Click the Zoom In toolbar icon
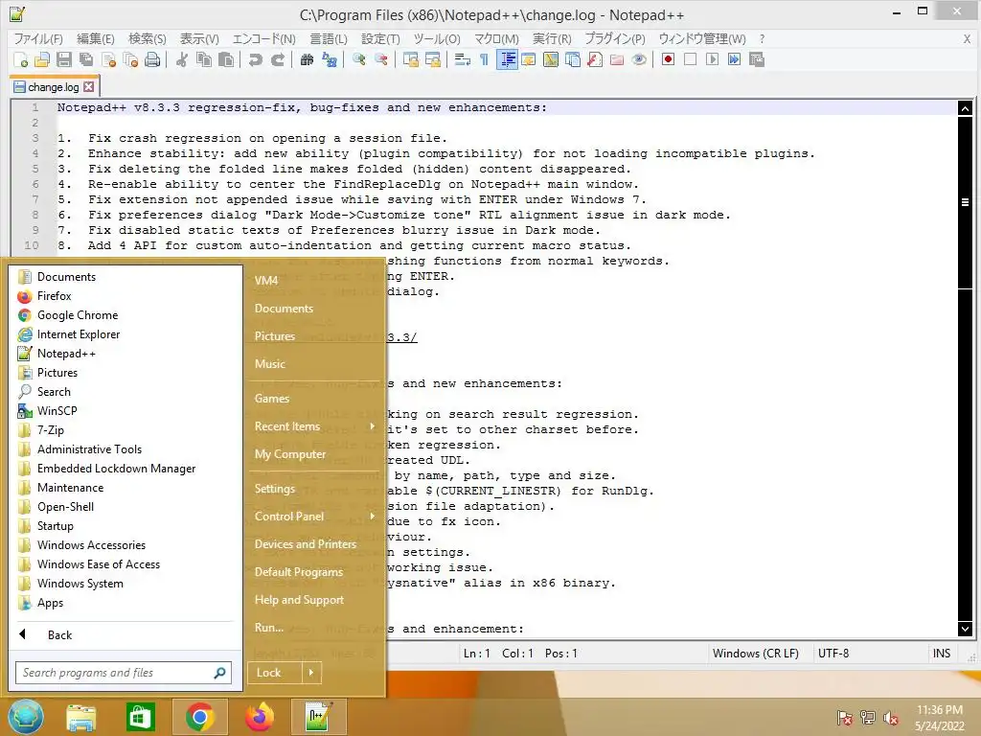 tap(358, 60)
